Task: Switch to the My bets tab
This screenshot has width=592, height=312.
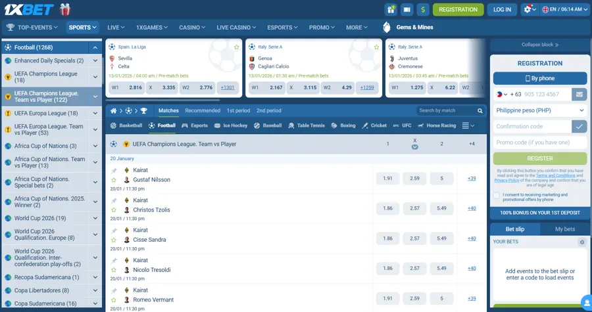Action: [565, 229]
